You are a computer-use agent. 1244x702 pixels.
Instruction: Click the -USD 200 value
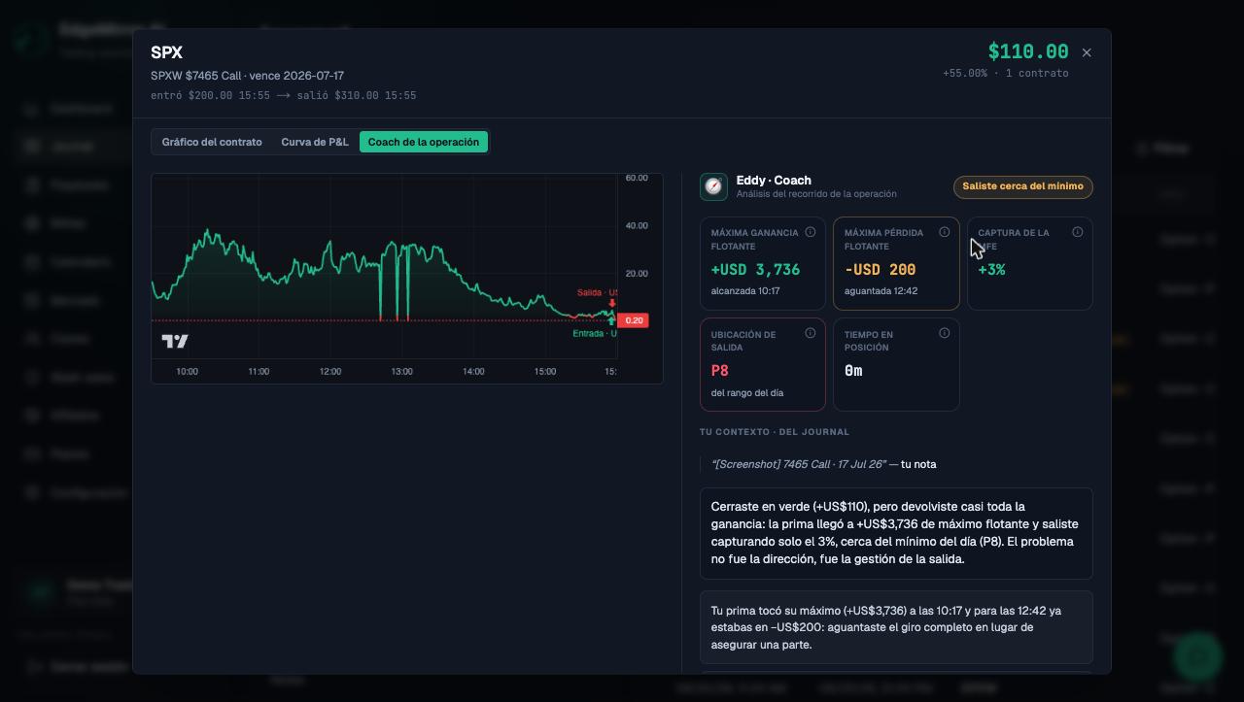tap(880, 270)
